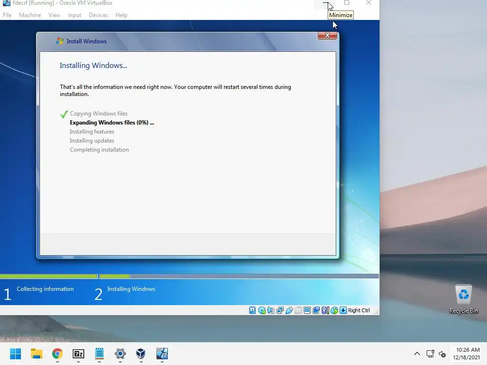This screenshot has width=487, height=365.
Task: Open the Input menu
Action: pyautogui.click(x=75, y=15)
